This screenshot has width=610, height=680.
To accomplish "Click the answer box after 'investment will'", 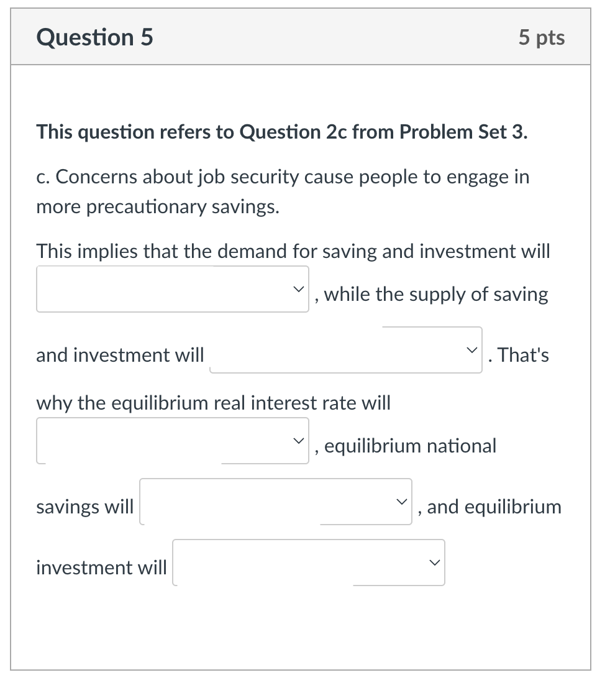I will [308, 563].
